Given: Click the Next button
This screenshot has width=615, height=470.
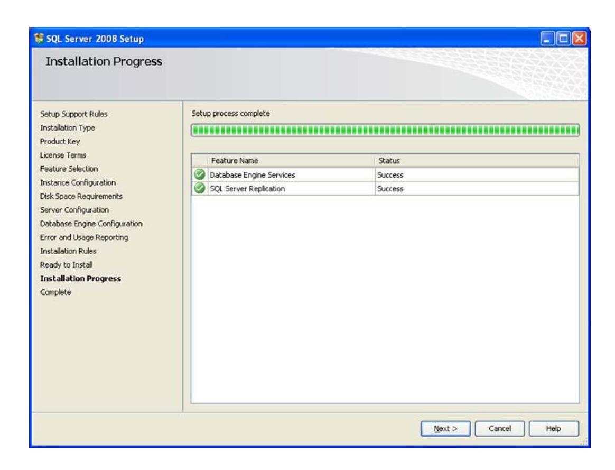Looking at the screenshot, I should 445,428.
